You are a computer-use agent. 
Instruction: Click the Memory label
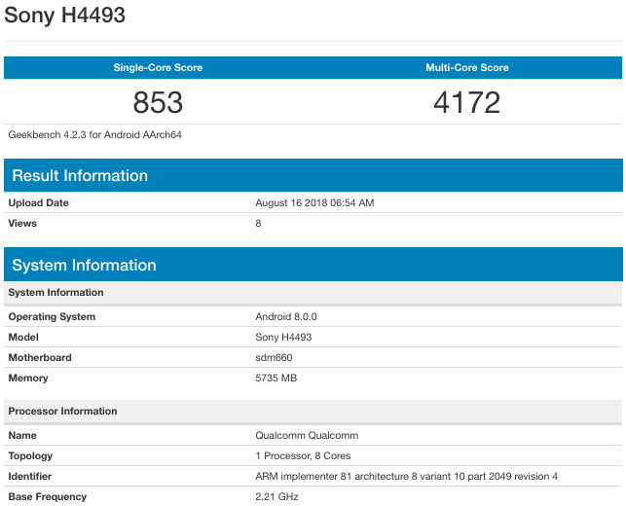coord(28,378)
